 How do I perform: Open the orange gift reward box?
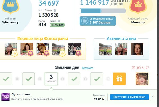119,79
